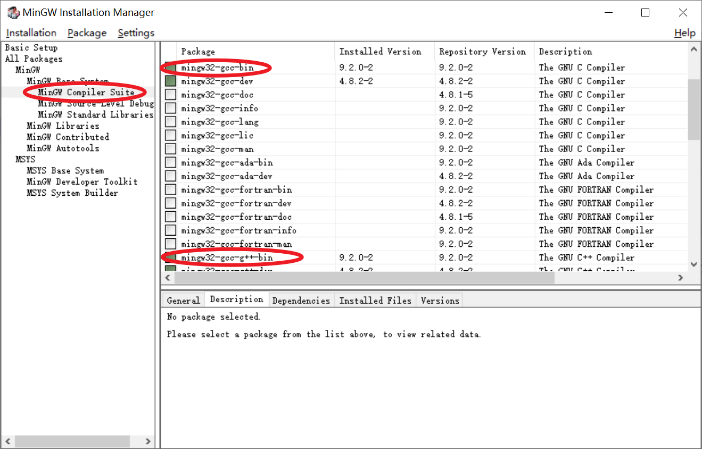702x449 pixels.
Task: Click the Description column header
Action: click(x=611, y=52)
